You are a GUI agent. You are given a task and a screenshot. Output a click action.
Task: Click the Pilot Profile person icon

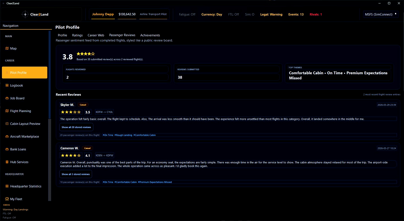coord(7,73)
